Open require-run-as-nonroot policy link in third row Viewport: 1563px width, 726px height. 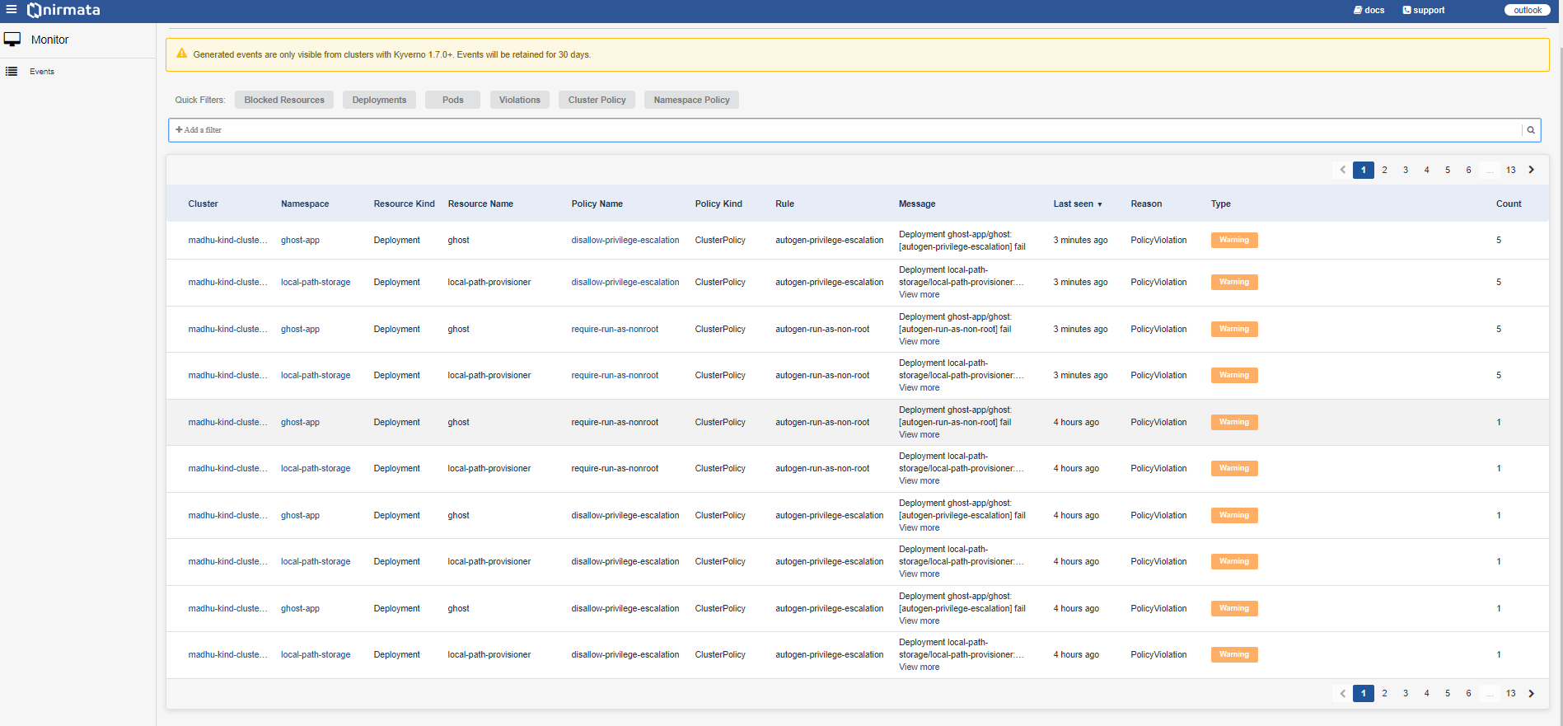pyautogui.click(x=615, y=330)
